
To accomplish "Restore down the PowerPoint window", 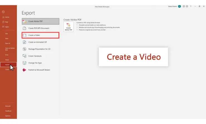I will 199,6.
